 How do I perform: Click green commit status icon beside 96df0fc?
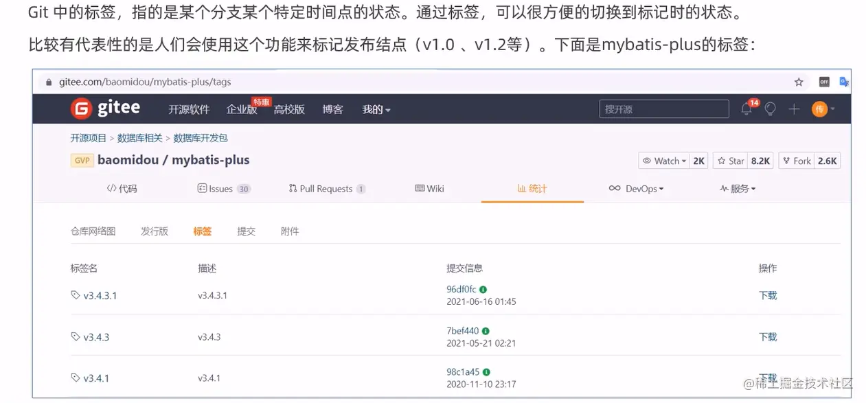pos(483,290)
